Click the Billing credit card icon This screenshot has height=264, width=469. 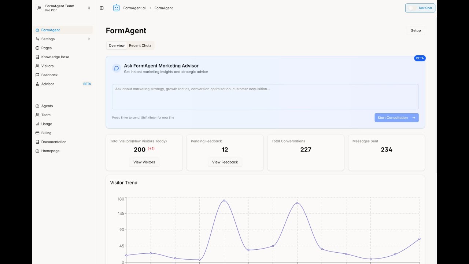(37, 133)
